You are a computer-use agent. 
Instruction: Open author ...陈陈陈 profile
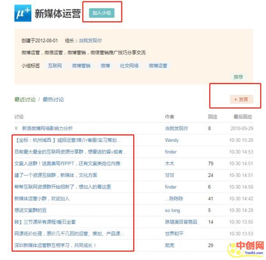[x=174, y=198]
